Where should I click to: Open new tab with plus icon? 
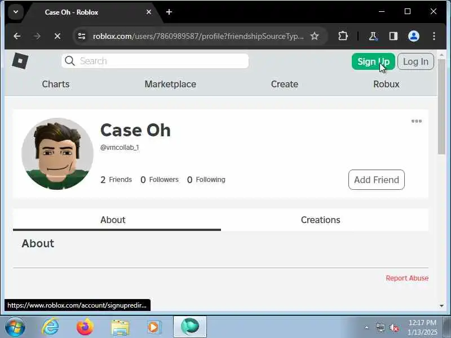click(x=169, y=12)
